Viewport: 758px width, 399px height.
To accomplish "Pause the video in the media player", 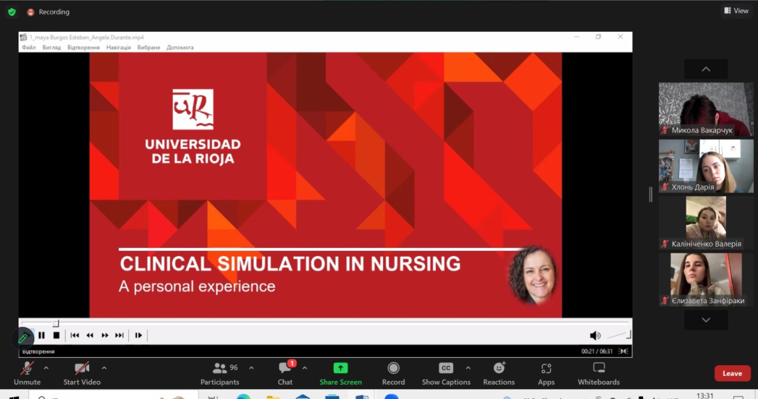I will [42, 335].
